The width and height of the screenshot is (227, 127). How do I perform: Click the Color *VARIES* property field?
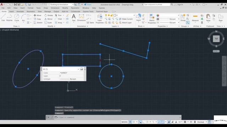(72, 73)
